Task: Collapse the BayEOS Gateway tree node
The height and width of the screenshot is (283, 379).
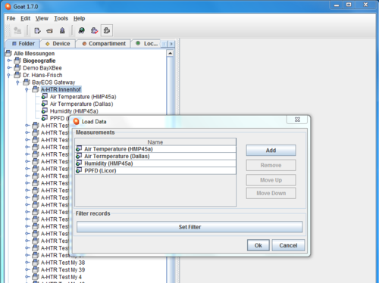Action: point(17,82)
